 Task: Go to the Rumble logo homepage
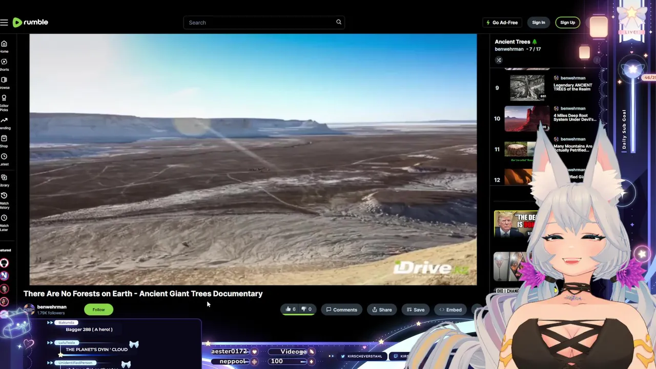(x=30, y=22)
